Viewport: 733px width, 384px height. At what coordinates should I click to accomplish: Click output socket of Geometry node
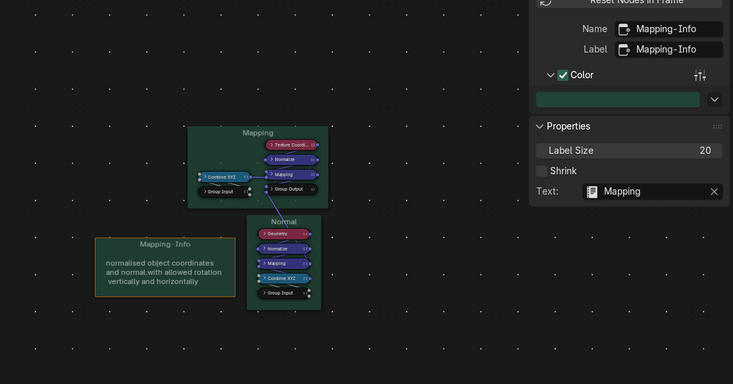click(x=310, y=233)
